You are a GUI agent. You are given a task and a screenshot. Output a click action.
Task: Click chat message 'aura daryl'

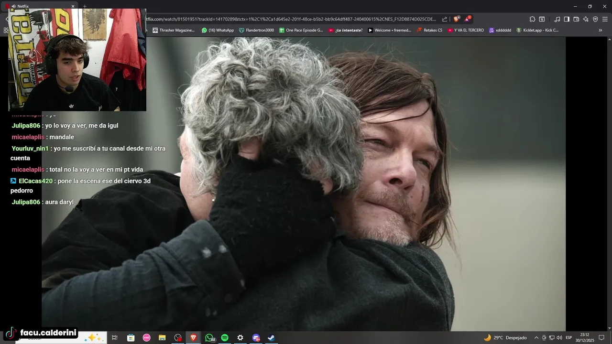43,202
